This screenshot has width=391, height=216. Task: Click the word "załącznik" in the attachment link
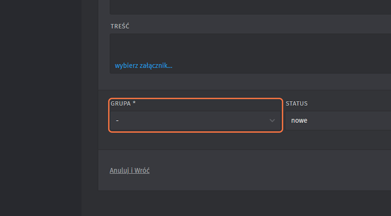[156, 66]
